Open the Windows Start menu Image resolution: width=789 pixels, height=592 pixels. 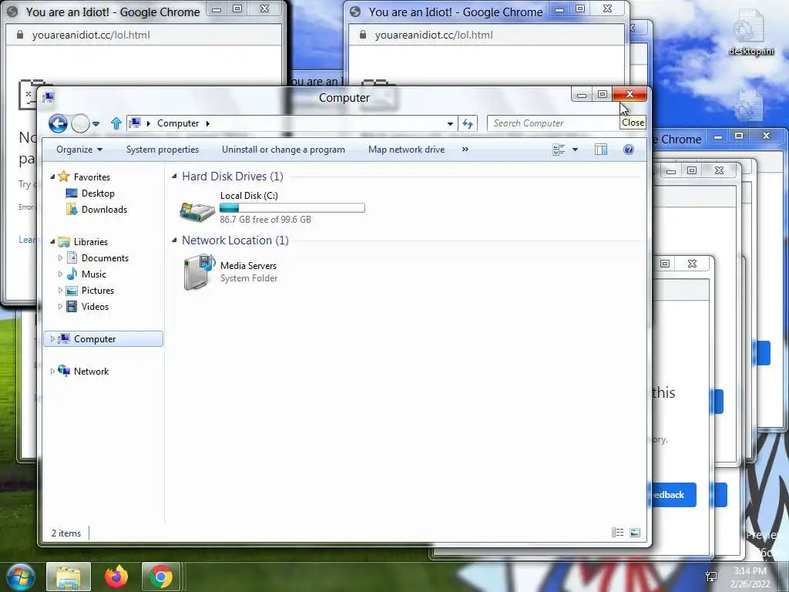pyautogui.click(x=21, y=577)
